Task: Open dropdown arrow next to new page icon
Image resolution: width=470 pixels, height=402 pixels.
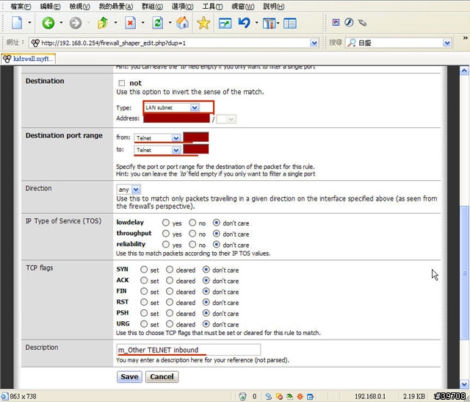Action: point(29,23)
